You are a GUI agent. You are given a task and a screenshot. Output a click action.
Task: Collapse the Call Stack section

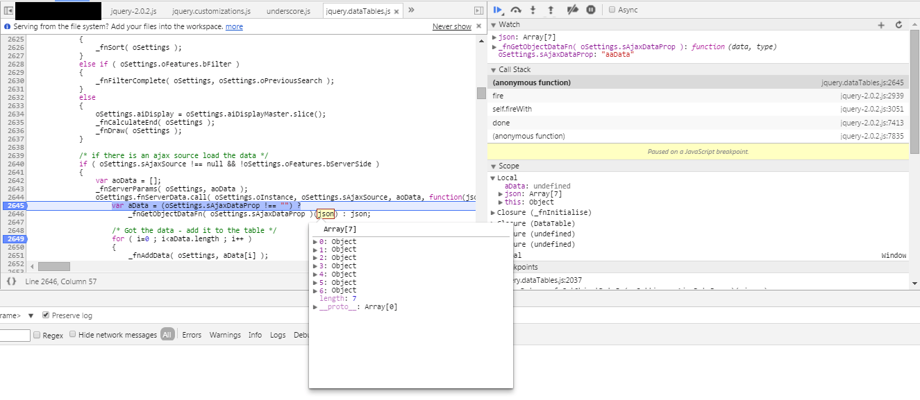pyautogui.click(x=494, y=69)
